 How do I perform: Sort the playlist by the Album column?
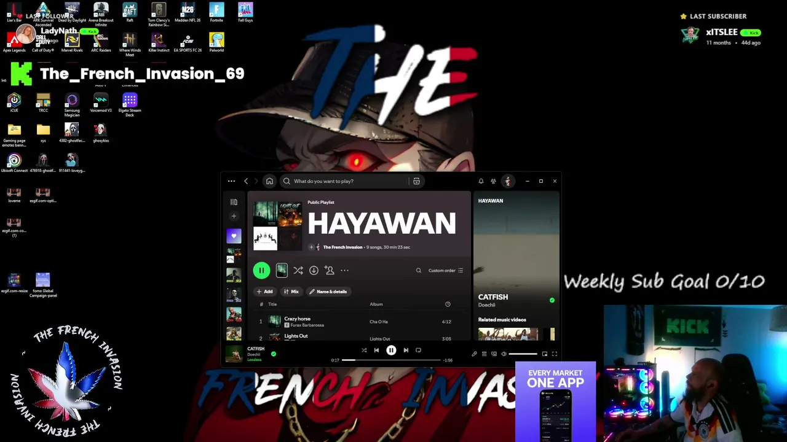pyautogui.click(x=376, y=304)
